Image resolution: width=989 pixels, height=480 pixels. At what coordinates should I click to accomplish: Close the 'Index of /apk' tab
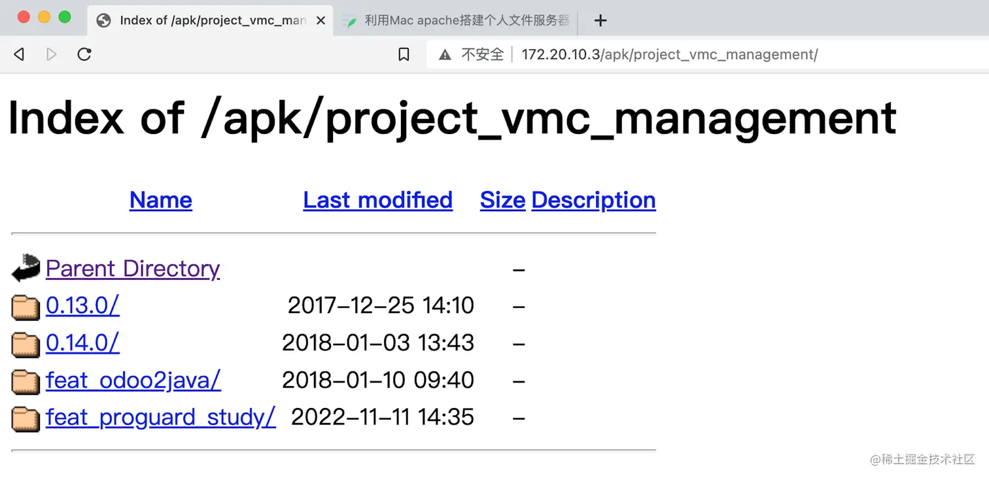(x=321, y=20)
